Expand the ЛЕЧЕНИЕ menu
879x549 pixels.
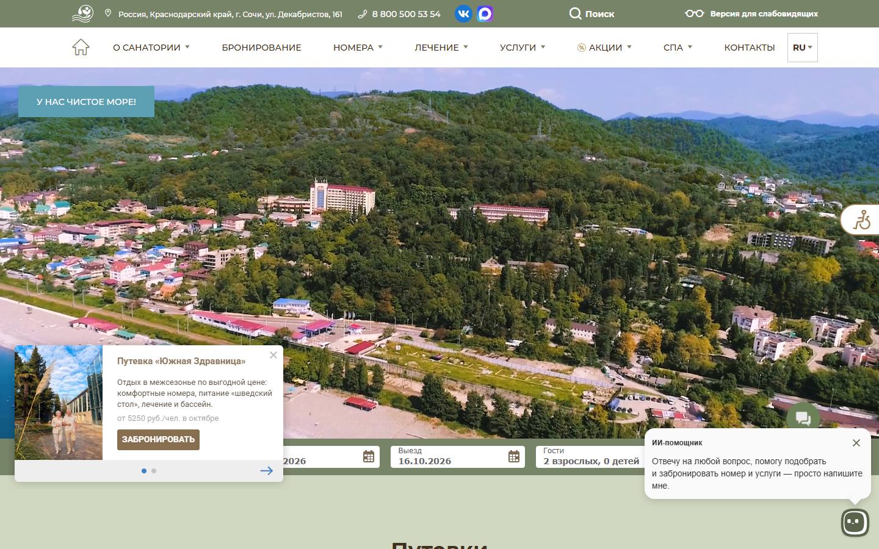[441, 48]
